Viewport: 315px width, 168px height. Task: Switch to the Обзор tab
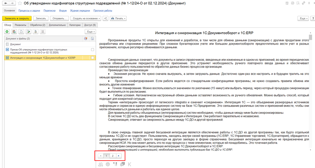pyautogui.click(x=8, y=25)
